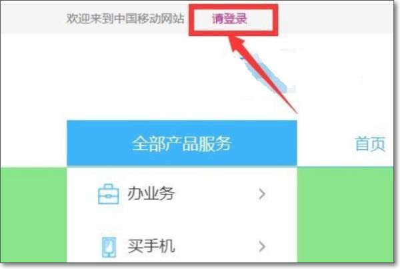The width and height of the screenshot is (400, 269).
Task: Click the 欢迎来到中国移动网站 welcome text
Action: pos(125,19)
